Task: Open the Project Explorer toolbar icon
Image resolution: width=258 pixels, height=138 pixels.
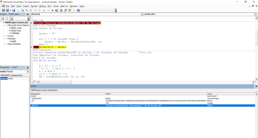Action: click(61, 10)
